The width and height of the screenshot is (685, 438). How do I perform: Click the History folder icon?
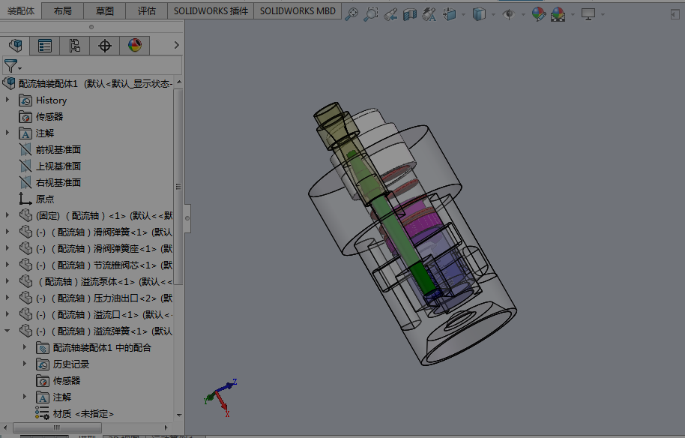(x=25, y=100)
